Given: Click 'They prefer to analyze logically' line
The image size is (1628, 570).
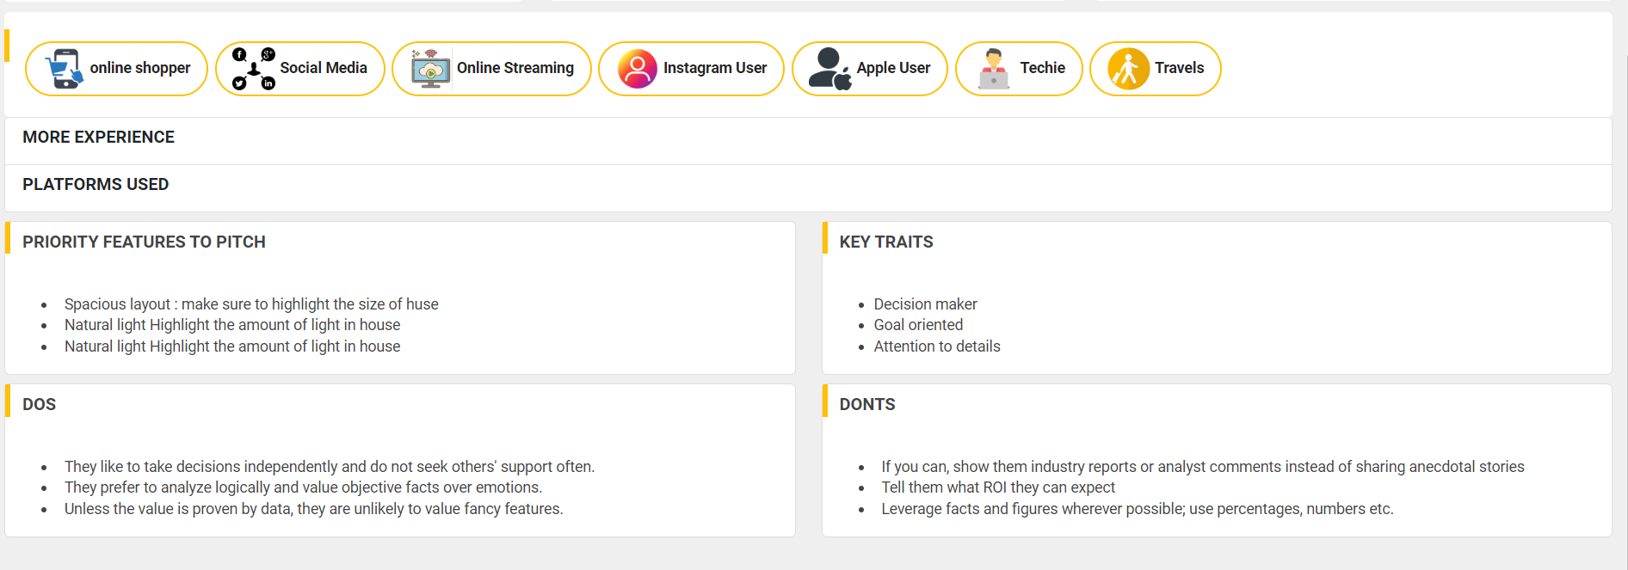Looking at the screenshot, I should 303,487.
